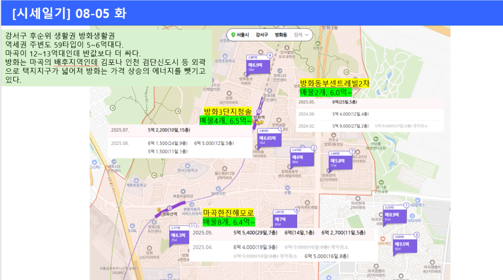
Task: Open the 매7억 listing marker
Action: tap(285, 219)
